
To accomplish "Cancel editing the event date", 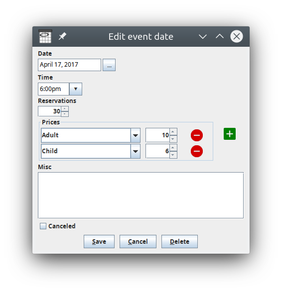I will [x=138, y=242].
